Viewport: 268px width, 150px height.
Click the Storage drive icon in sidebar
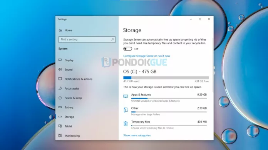tap(60, 117)
